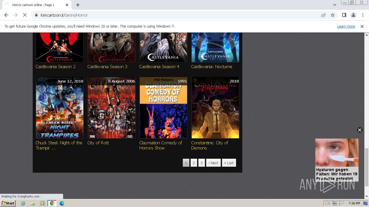This screenshot has height=207, width=369.
Task: Toggle the browser side panel
Action: 344,15
